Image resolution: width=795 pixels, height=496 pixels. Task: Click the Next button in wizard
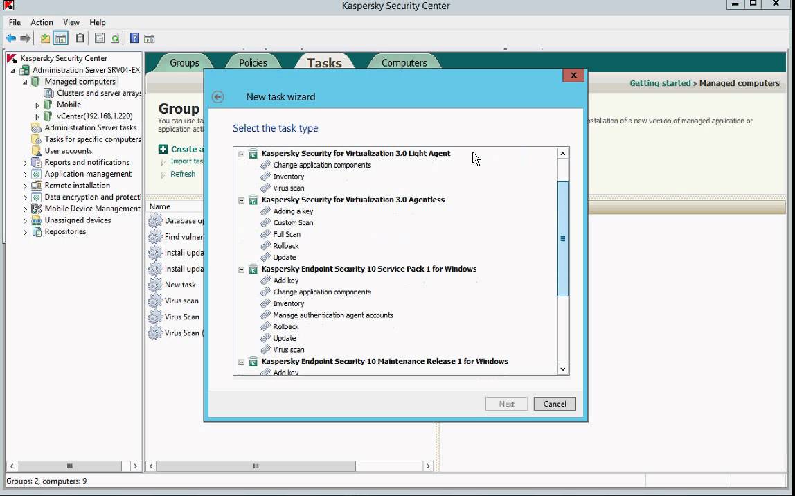click(x=506, y=404)
